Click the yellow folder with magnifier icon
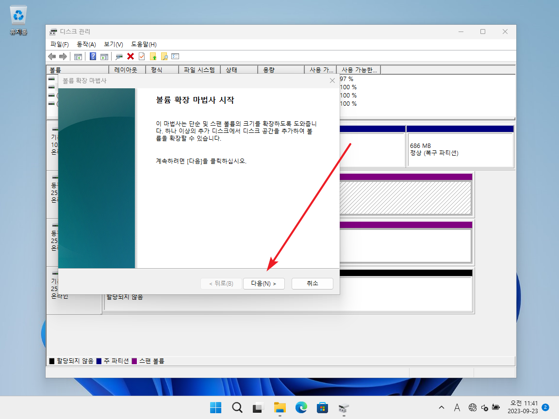The height and width of the screenshot is (419, 559). 164,56
